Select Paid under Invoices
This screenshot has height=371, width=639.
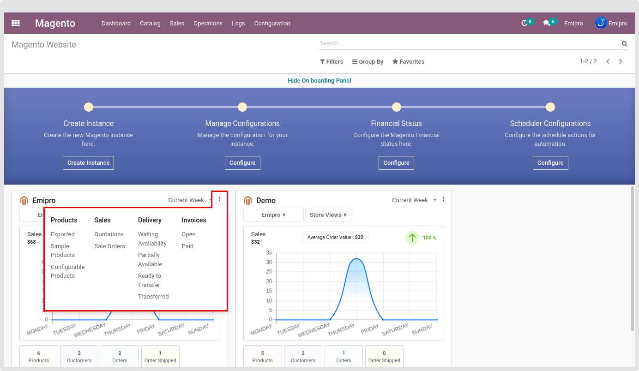pos(187,246)
